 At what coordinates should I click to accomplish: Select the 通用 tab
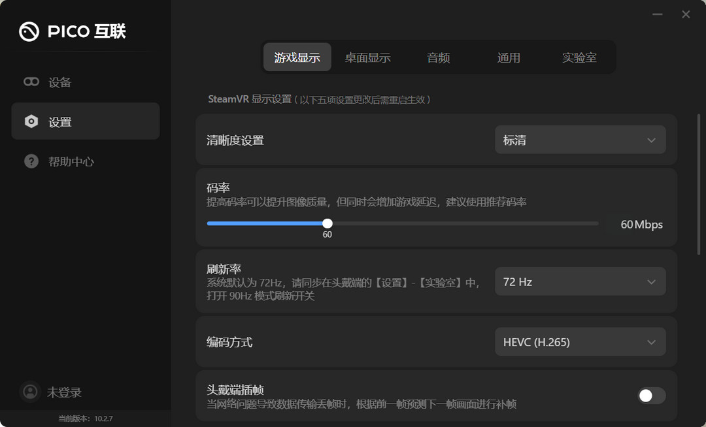[509, 57]
